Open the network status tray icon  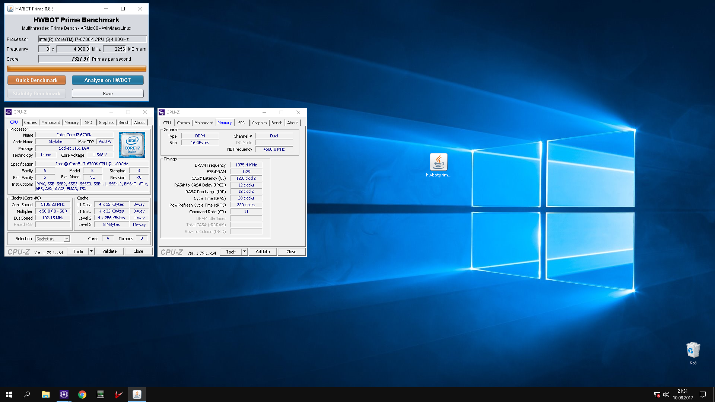(657, 395)
